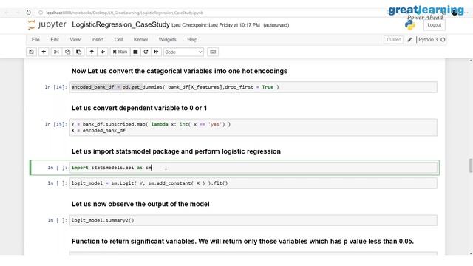Select the pd.get_dummies code cell
Screen dimensions: 473x266
pyautogui.click(x=253, y=87)
